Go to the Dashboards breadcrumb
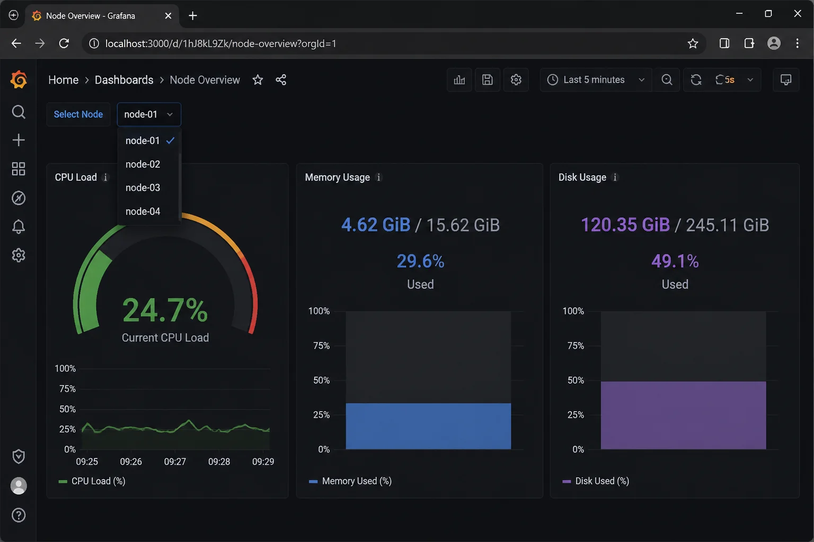814x542 pixels. pyautogui.click(x=124, y=80)
